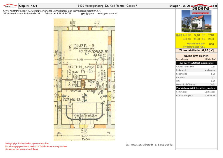223x158 pixels.
Task: Open the www.gws-immo.at website link
Action: (107, 14)
